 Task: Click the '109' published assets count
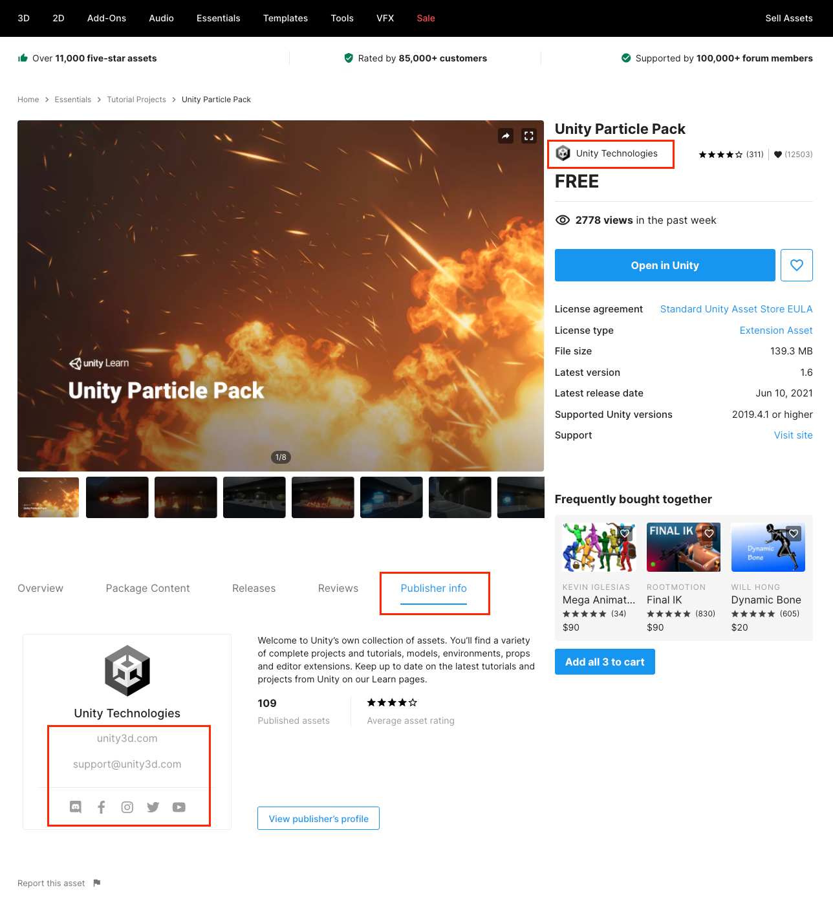[x=267, y=703]
